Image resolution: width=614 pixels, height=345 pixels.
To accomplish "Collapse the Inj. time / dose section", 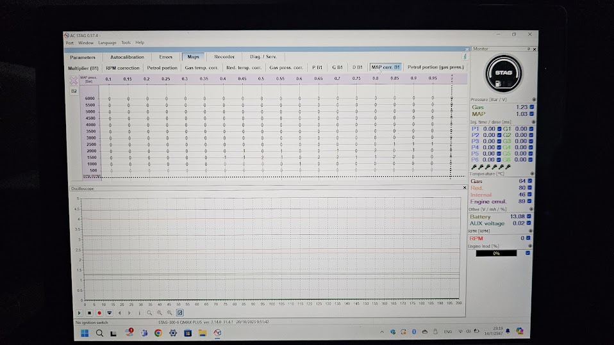I will click(533, 122).
